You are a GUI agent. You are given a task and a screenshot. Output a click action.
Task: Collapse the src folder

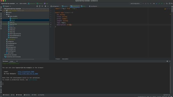(x=5, y=14)
